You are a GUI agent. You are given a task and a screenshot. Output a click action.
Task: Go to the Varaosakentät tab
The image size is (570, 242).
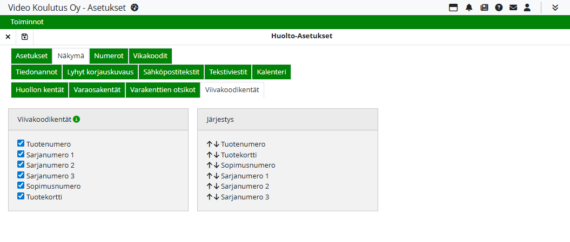97,90
